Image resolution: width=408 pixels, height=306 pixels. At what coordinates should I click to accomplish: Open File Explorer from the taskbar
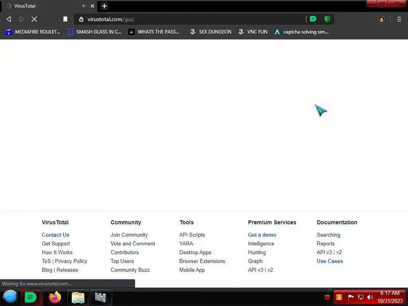click(x=78, y=297)
